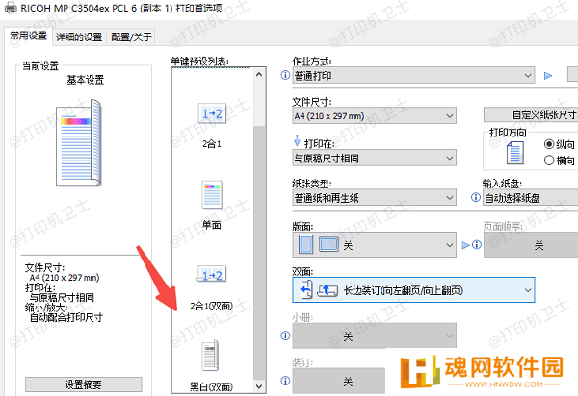Open the 装订 dropdown

click(x=339, y=381)
